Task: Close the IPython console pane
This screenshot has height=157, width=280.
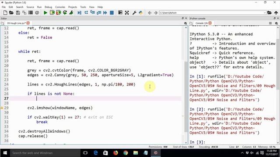Action: click(278, 18)
